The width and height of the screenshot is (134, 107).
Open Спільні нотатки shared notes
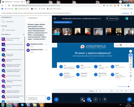coord(10,30)
